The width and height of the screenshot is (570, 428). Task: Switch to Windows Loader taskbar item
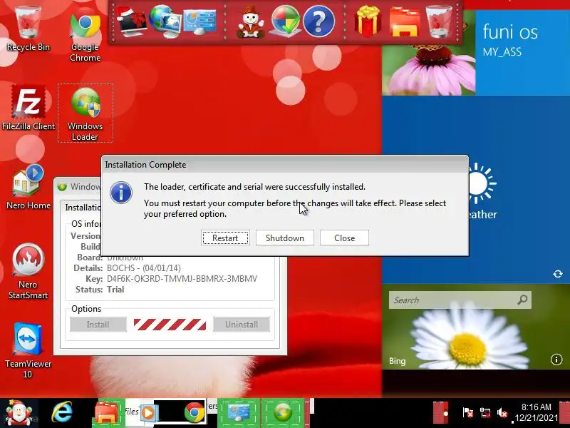[283, 413]
